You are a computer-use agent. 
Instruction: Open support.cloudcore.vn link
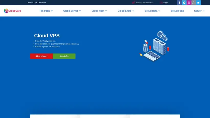144,3
